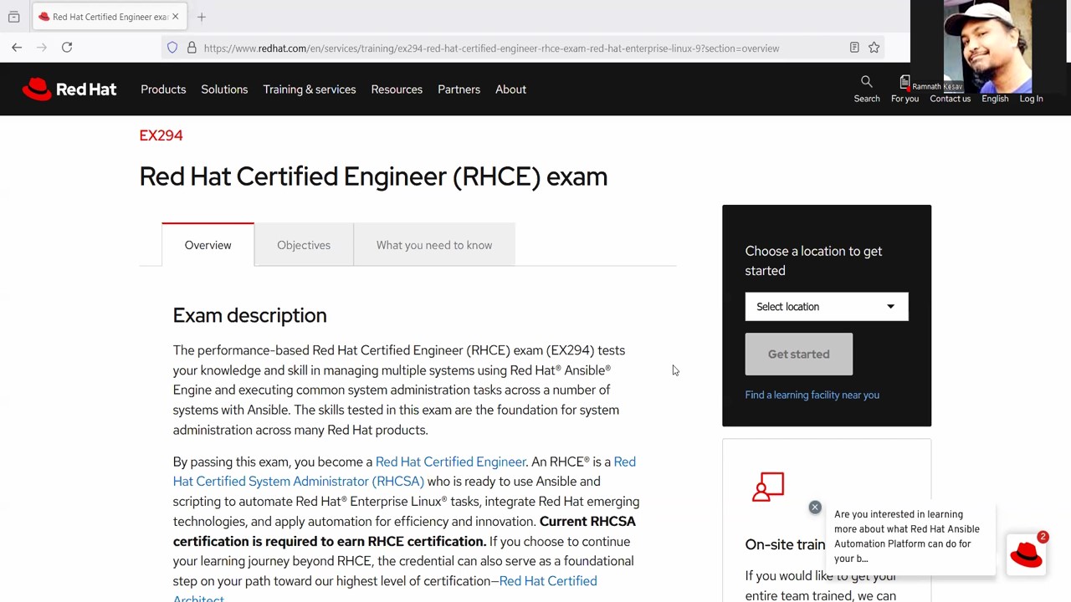1071x602 pixels.
Task: Click the browser forward arrow
Action: point(42,48)
